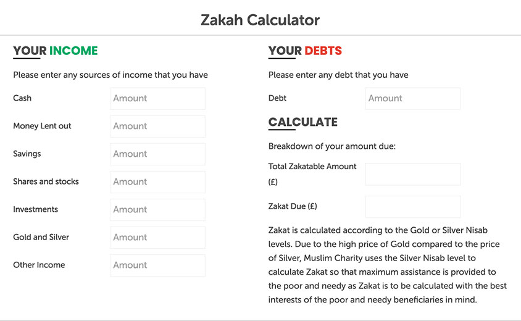The image size is (521, 321).
Task: Click the Gold and Silver label text
Action: pos(41,237)
